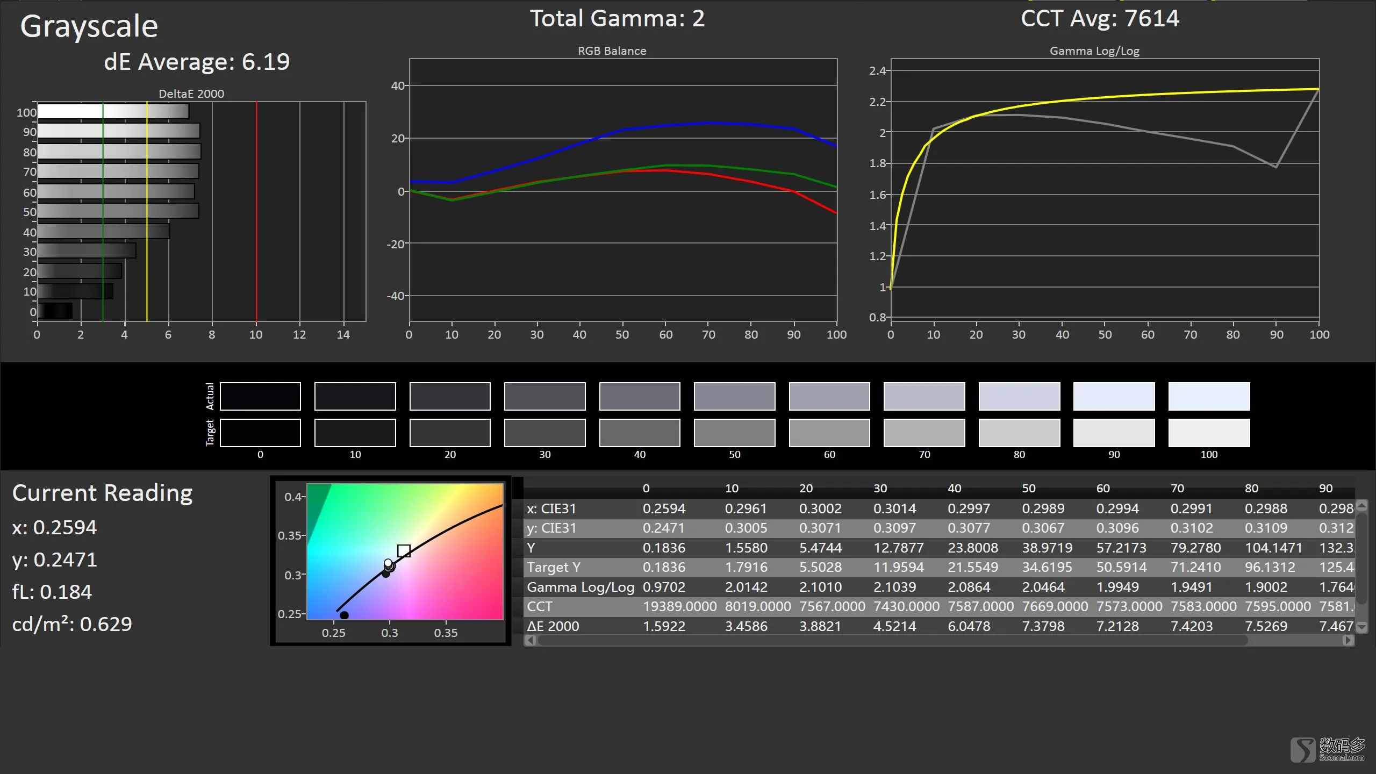Viewport: 1376px width, 774px height.
Task: Select the Actual swatch for level 60
Action: click(x=829, y=396)
